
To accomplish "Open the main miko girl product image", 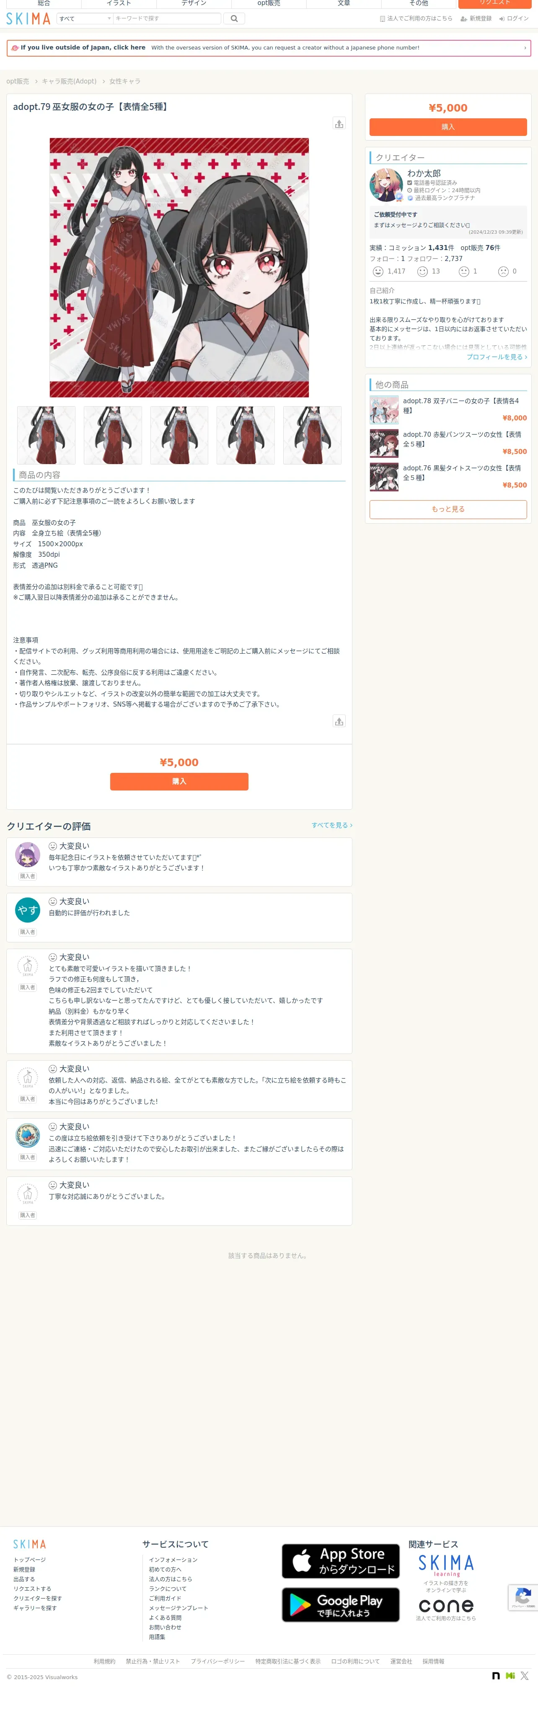I will tap(179, 268).
